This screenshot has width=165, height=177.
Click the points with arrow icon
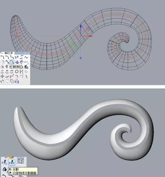(x=22, y=76)
